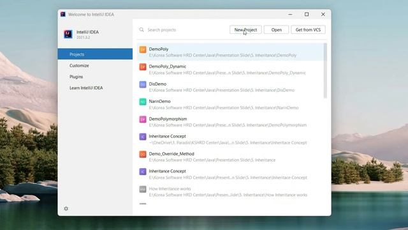
Task: Click the IntelliJ IDEA logo in sidebar
Action: click(x=68, y=34)
